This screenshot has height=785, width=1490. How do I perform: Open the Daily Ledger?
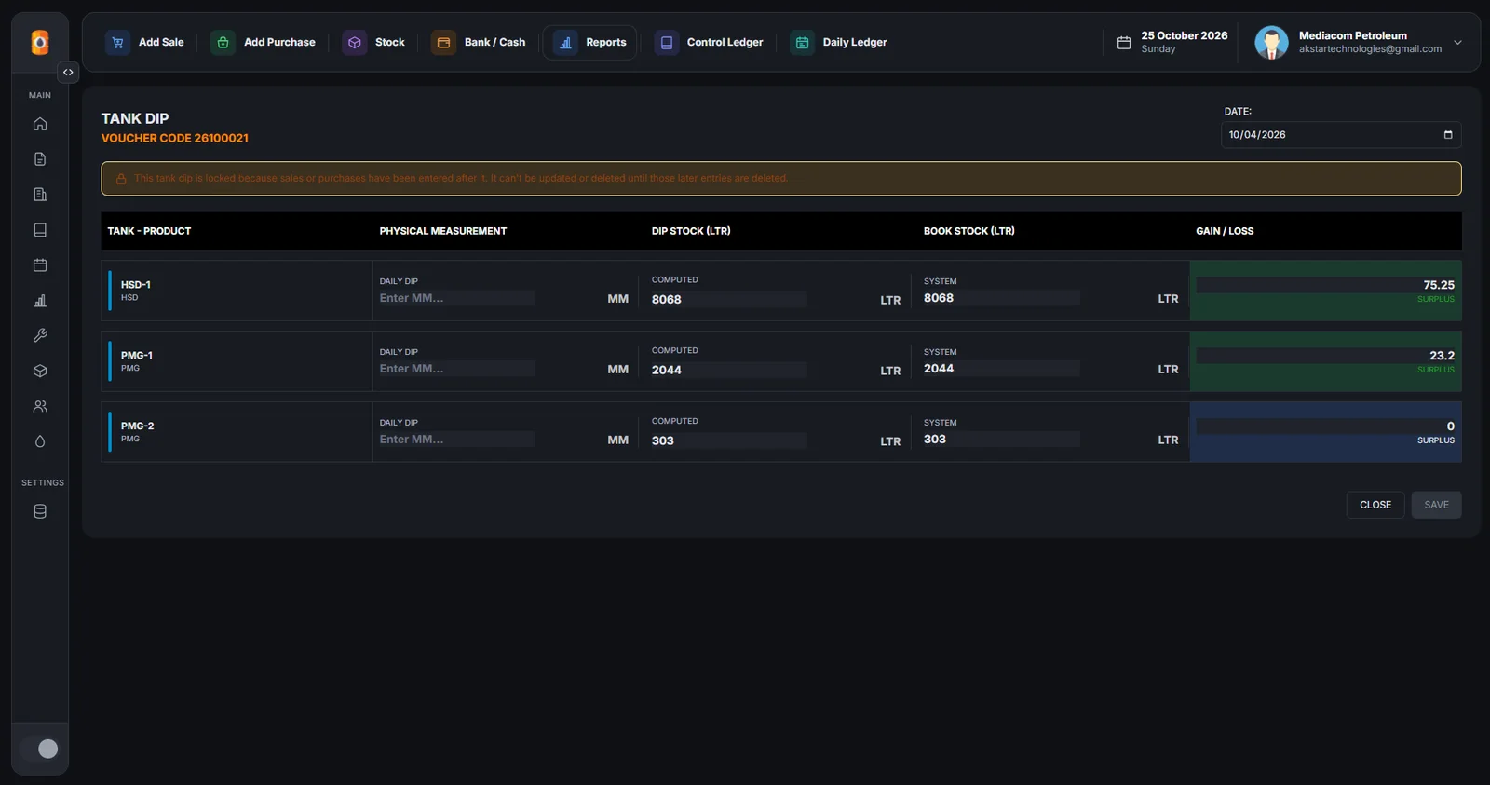pyautogui.click(x=838, y=43)
